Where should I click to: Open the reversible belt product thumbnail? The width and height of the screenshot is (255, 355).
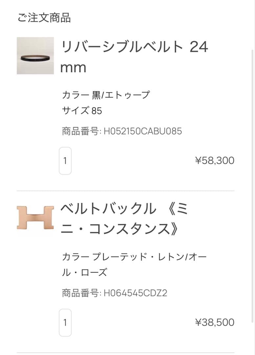[x=35, y=56]
